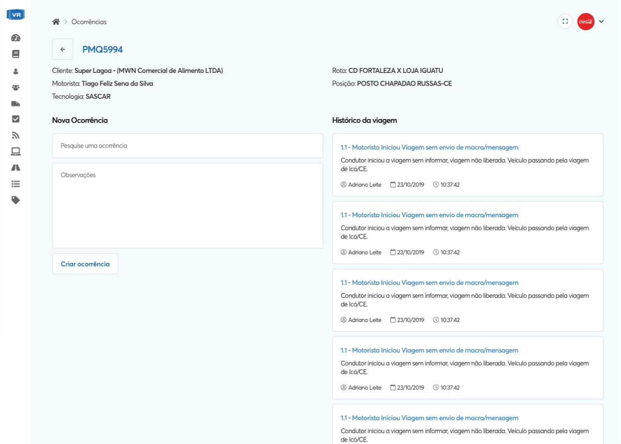Click the VR logo at top left
621x444 pixels.
[x=16, y=14]
